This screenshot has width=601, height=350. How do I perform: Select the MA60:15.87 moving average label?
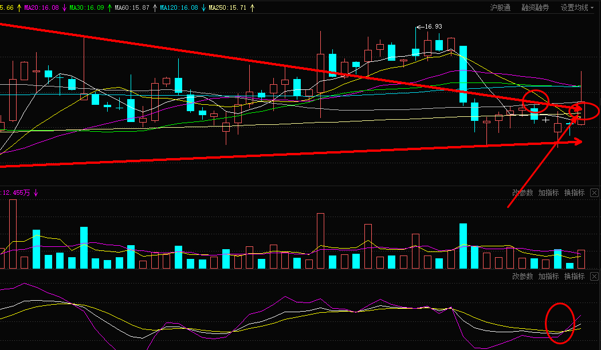coord(132,7)
